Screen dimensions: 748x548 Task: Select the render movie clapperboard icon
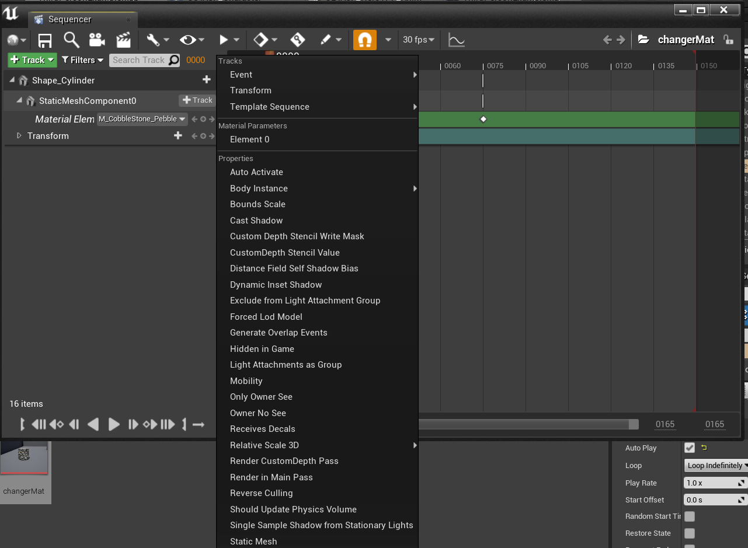click(x=123, y=40)
